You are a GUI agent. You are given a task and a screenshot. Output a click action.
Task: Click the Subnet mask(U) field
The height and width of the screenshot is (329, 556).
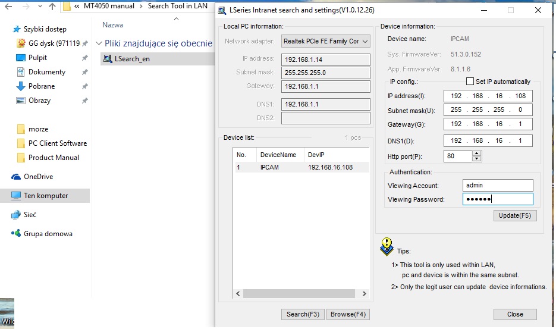pyautogui.click(x=488, y=109)
